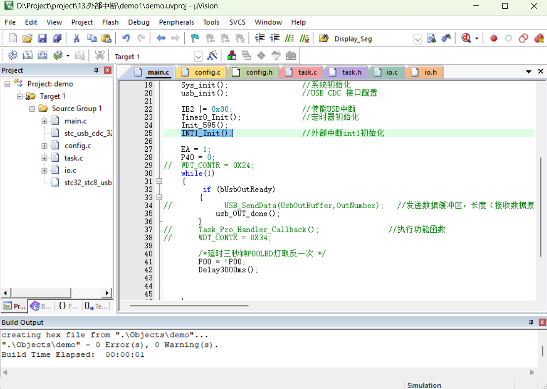Click Insert Breakpoint red dot icon
The width and height of the screenshot is (547, 389).
493,39
